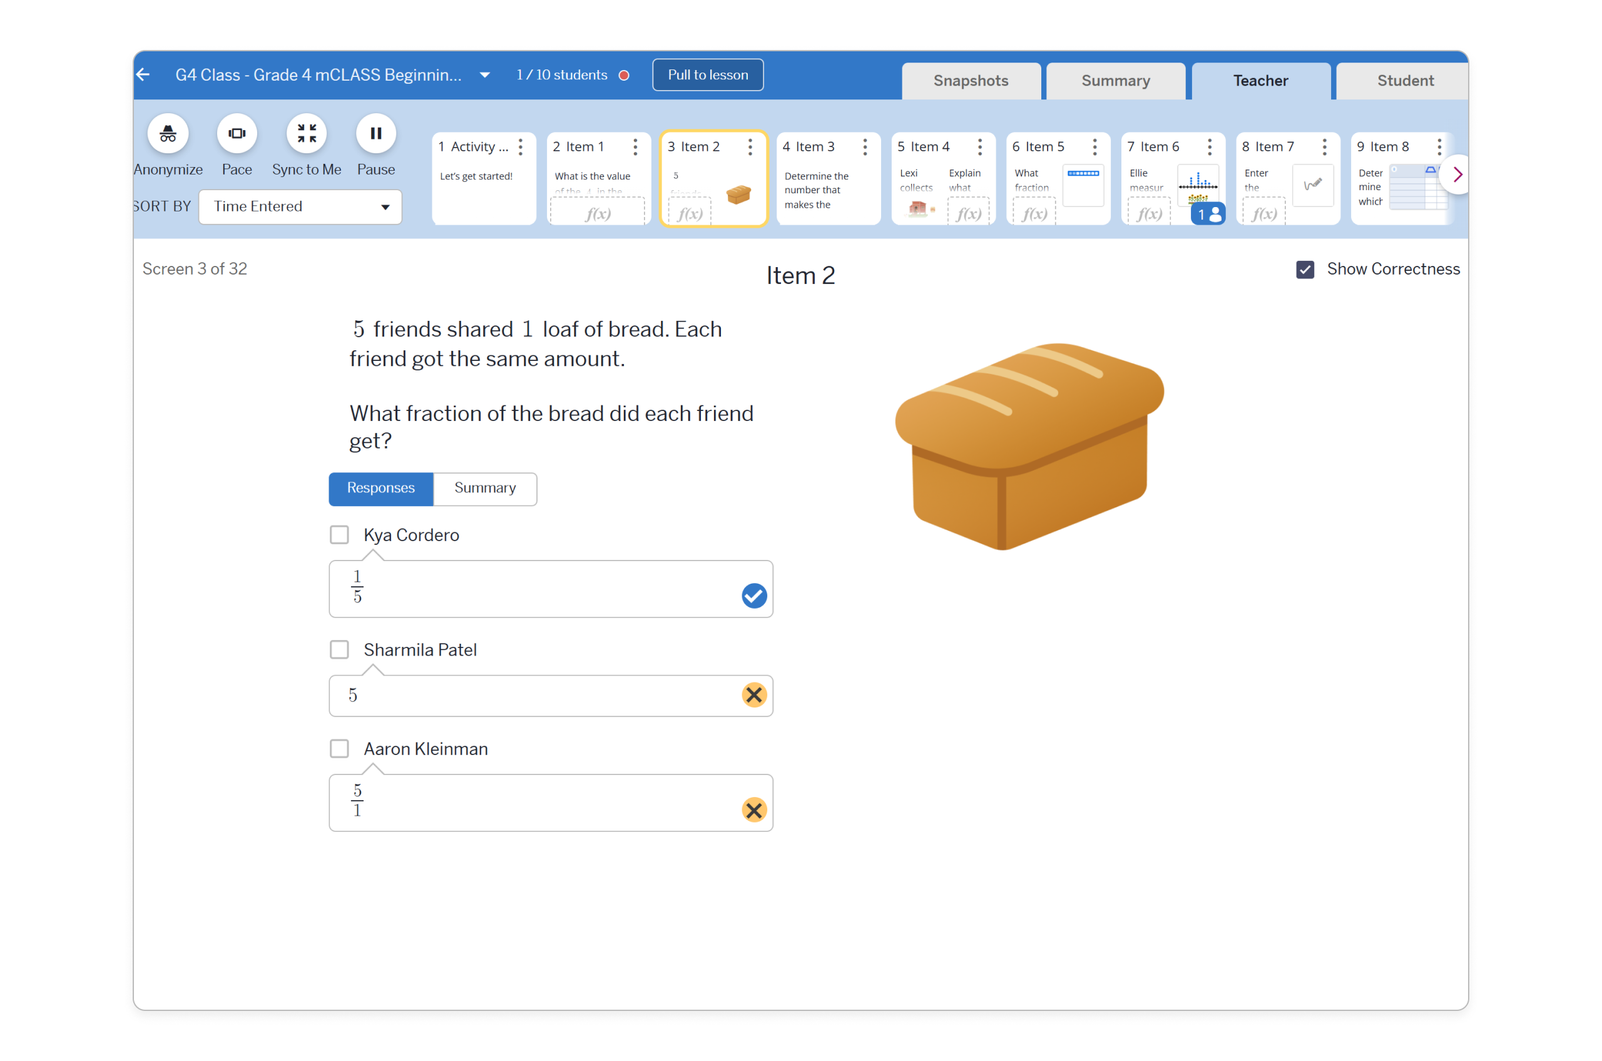1602x1061 pixels.
Task: Click the Pull to lesson button
Action: [x=707, y=74]
